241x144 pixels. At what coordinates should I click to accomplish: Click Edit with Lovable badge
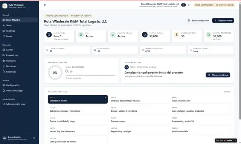(x=224, y=141)
